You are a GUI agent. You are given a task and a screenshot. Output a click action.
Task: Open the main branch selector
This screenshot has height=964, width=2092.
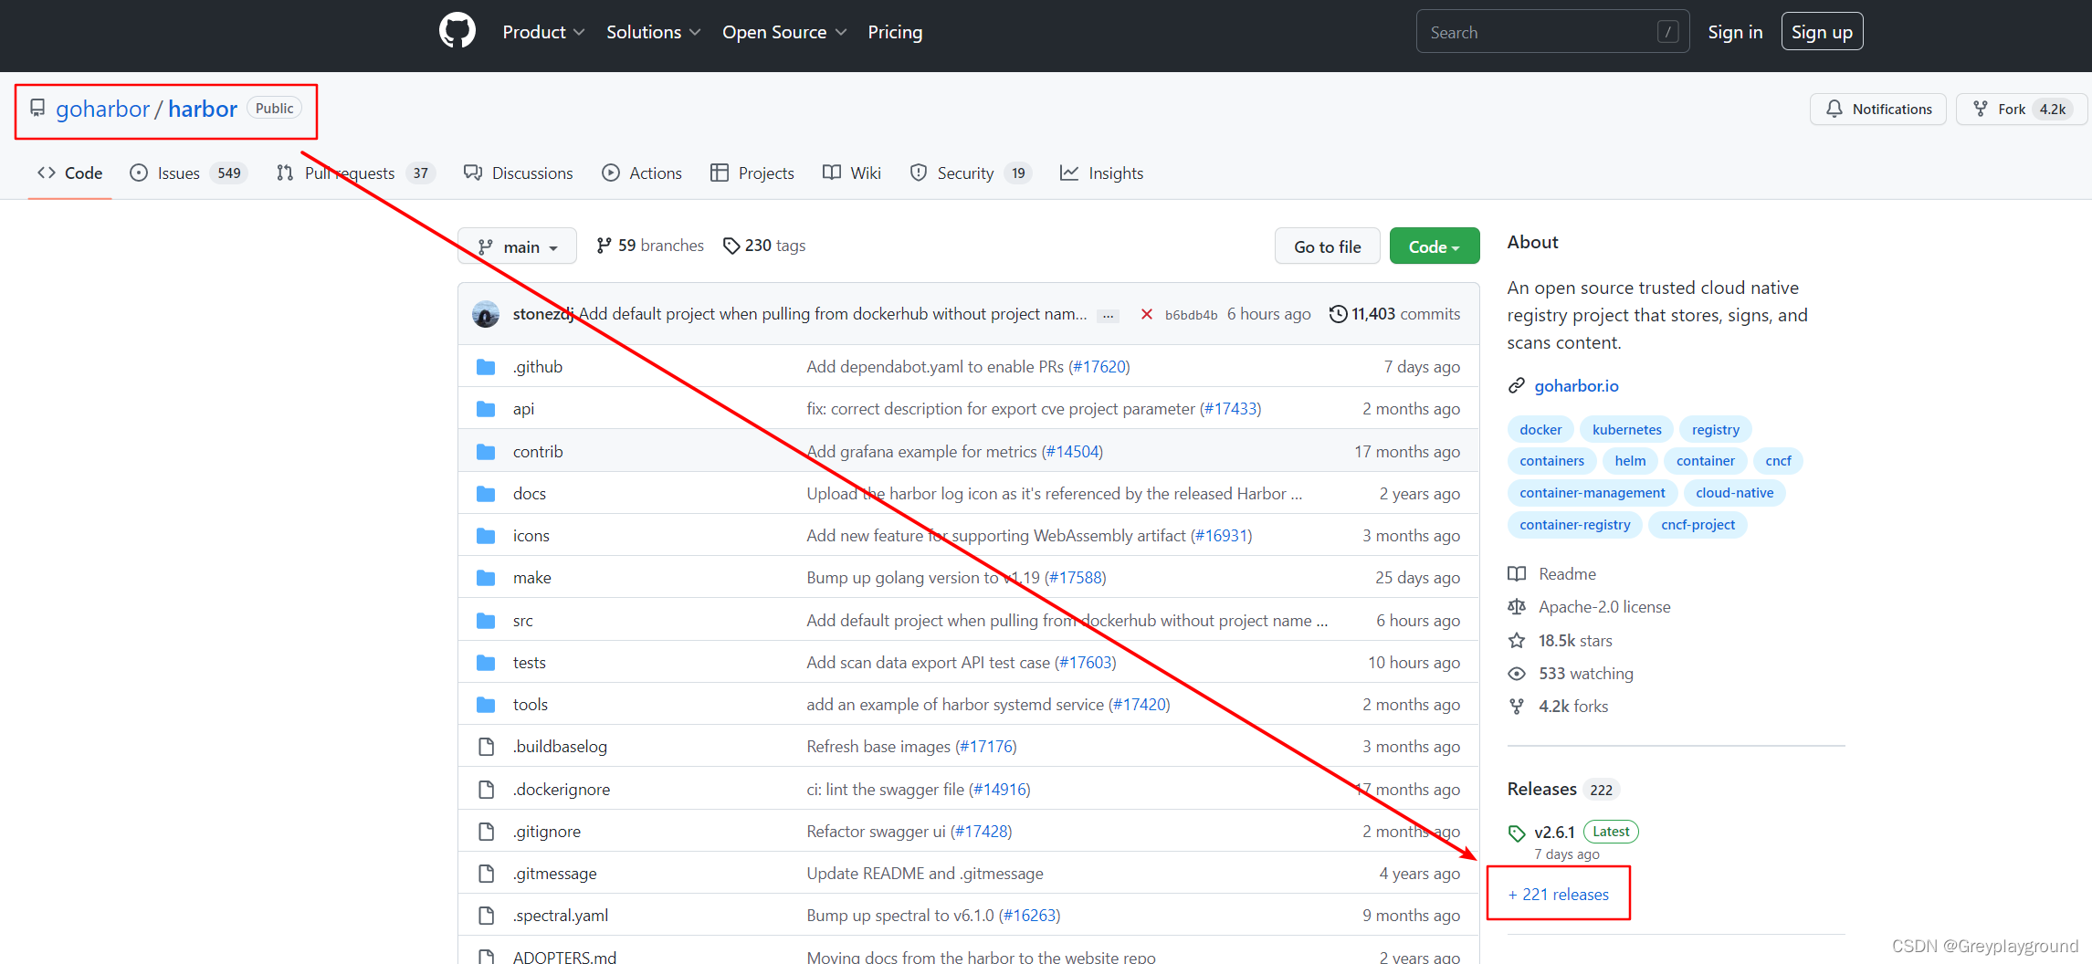tap(517, 246)
